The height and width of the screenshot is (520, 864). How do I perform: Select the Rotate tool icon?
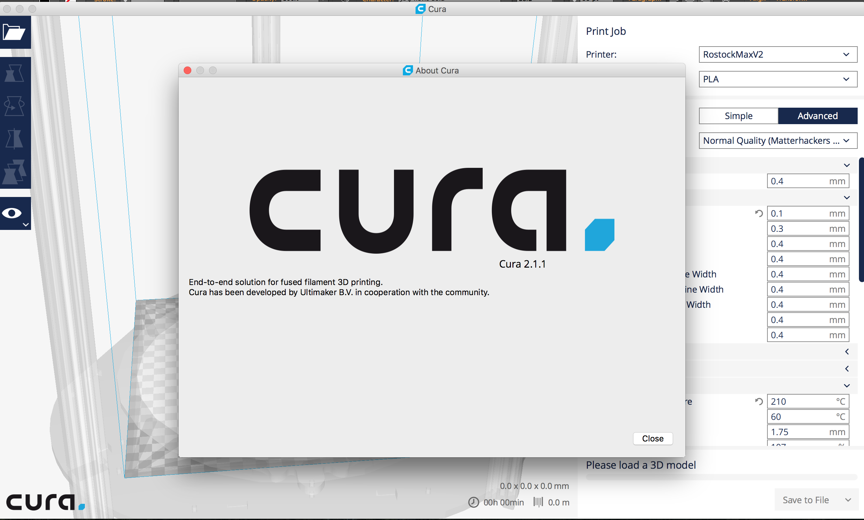(14, 105)
